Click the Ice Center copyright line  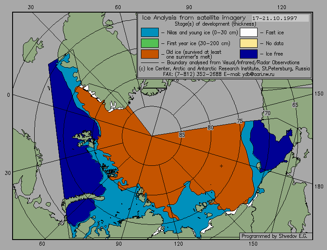click(x=224, y=69)
